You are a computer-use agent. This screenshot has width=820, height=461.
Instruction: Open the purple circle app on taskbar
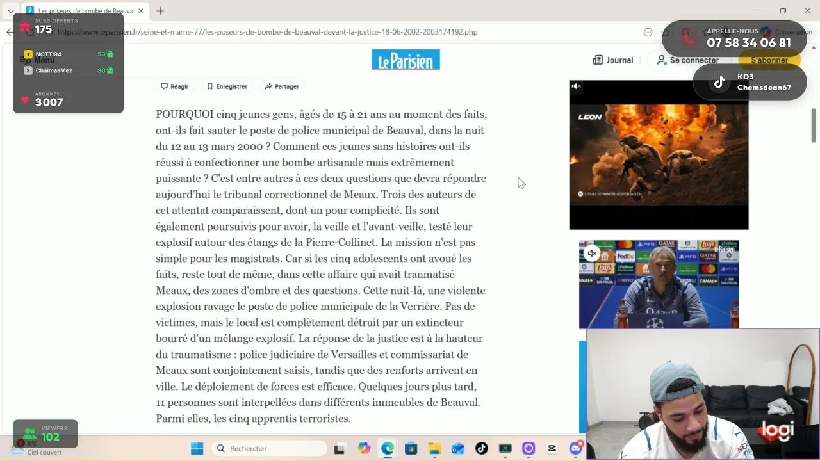pos(529,448)
